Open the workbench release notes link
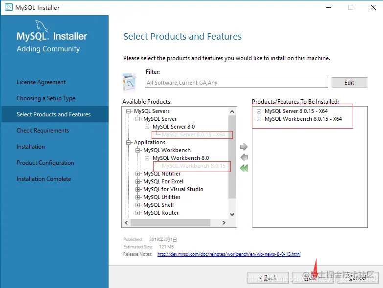383x288 pixels. pyautogui.click(x=229, y=254)
